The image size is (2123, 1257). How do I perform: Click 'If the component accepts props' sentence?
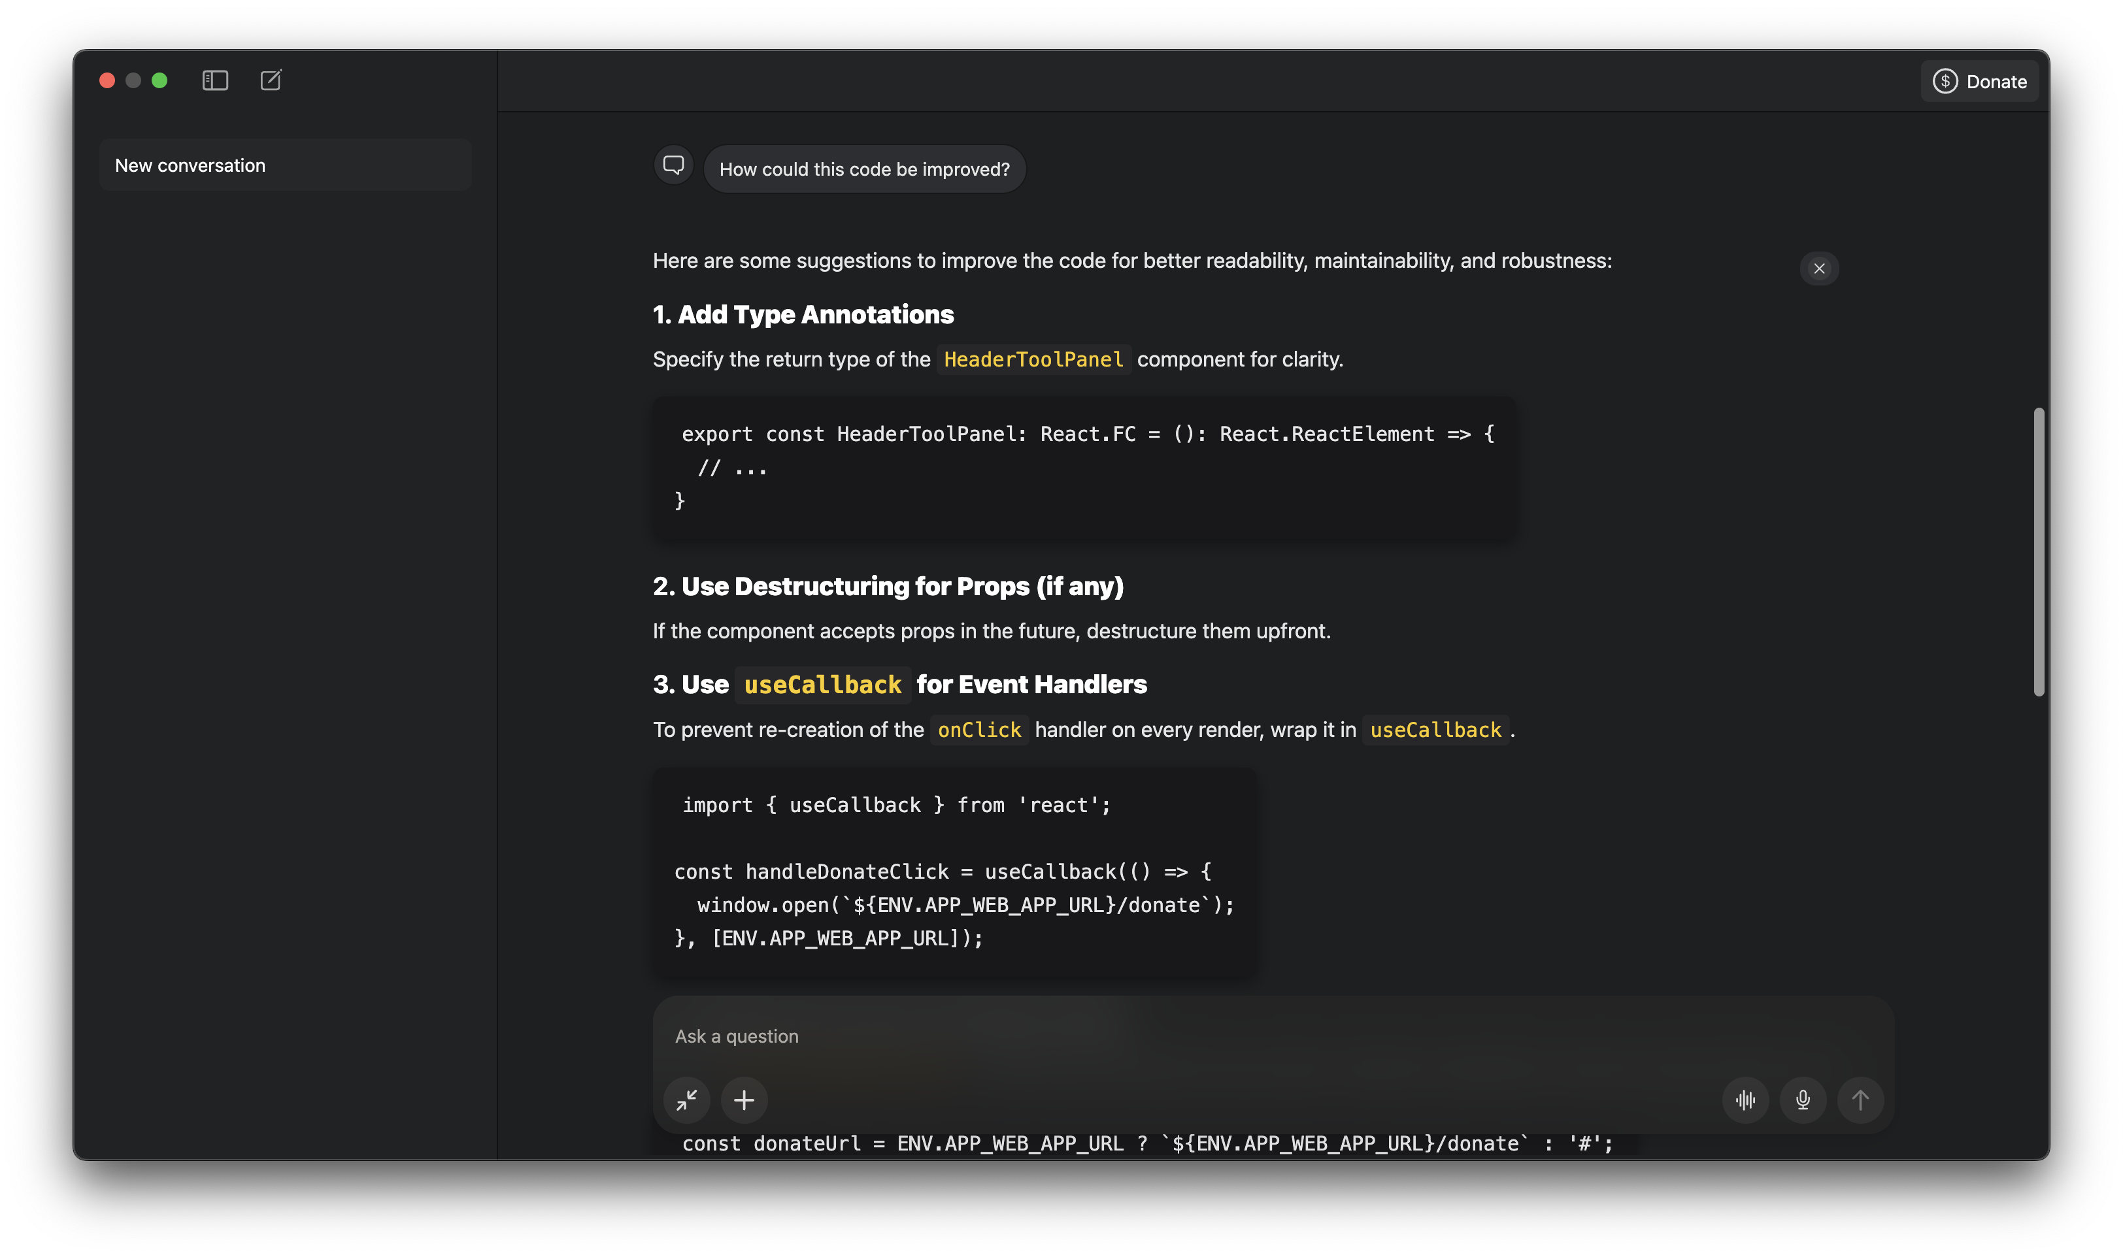point(991,631)
